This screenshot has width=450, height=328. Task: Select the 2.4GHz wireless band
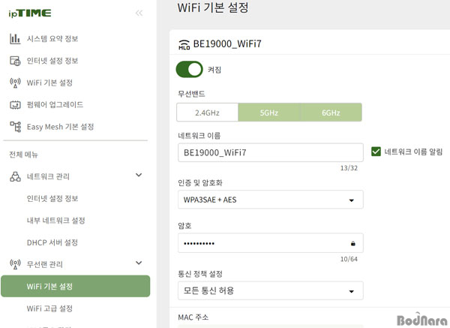point(208,113)
